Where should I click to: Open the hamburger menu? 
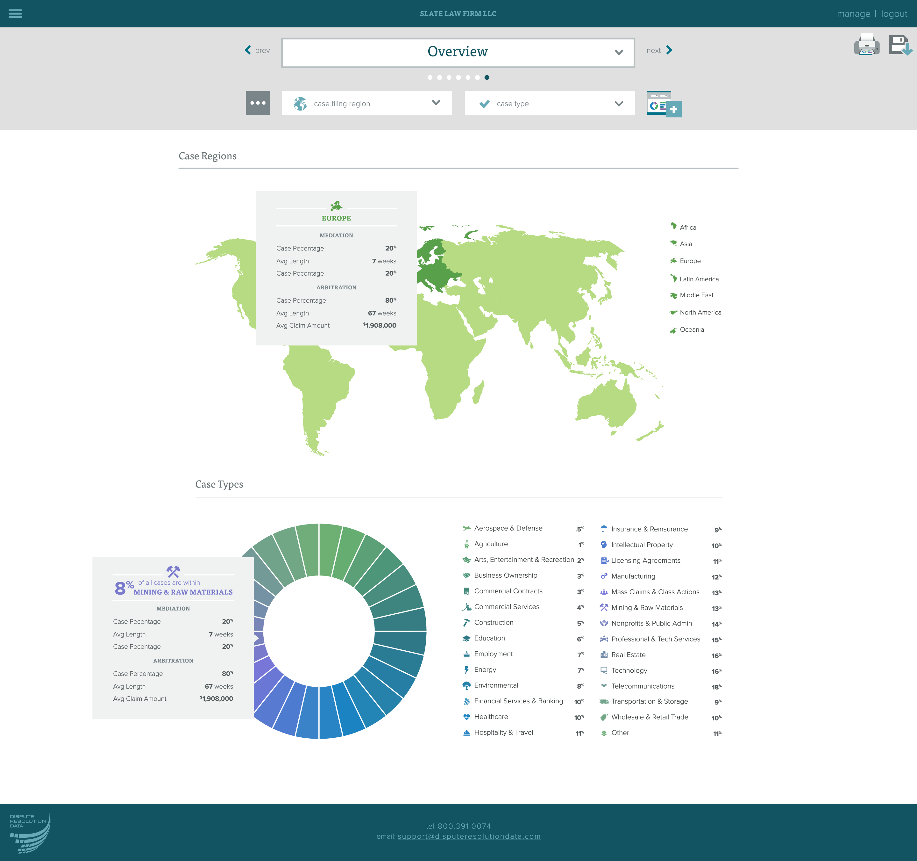tap(15, 13)
